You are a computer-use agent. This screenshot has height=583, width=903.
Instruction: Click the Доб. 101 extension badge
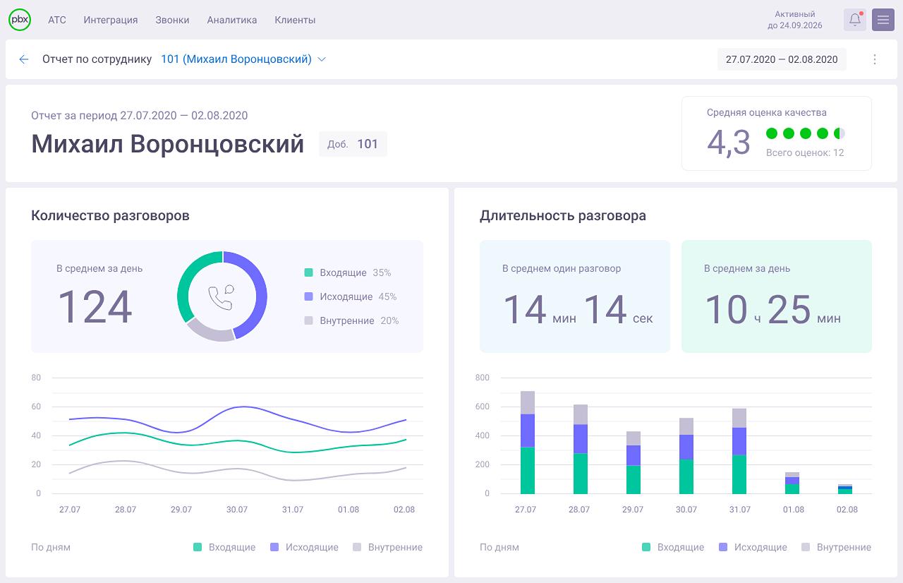(x=353, y=143)
